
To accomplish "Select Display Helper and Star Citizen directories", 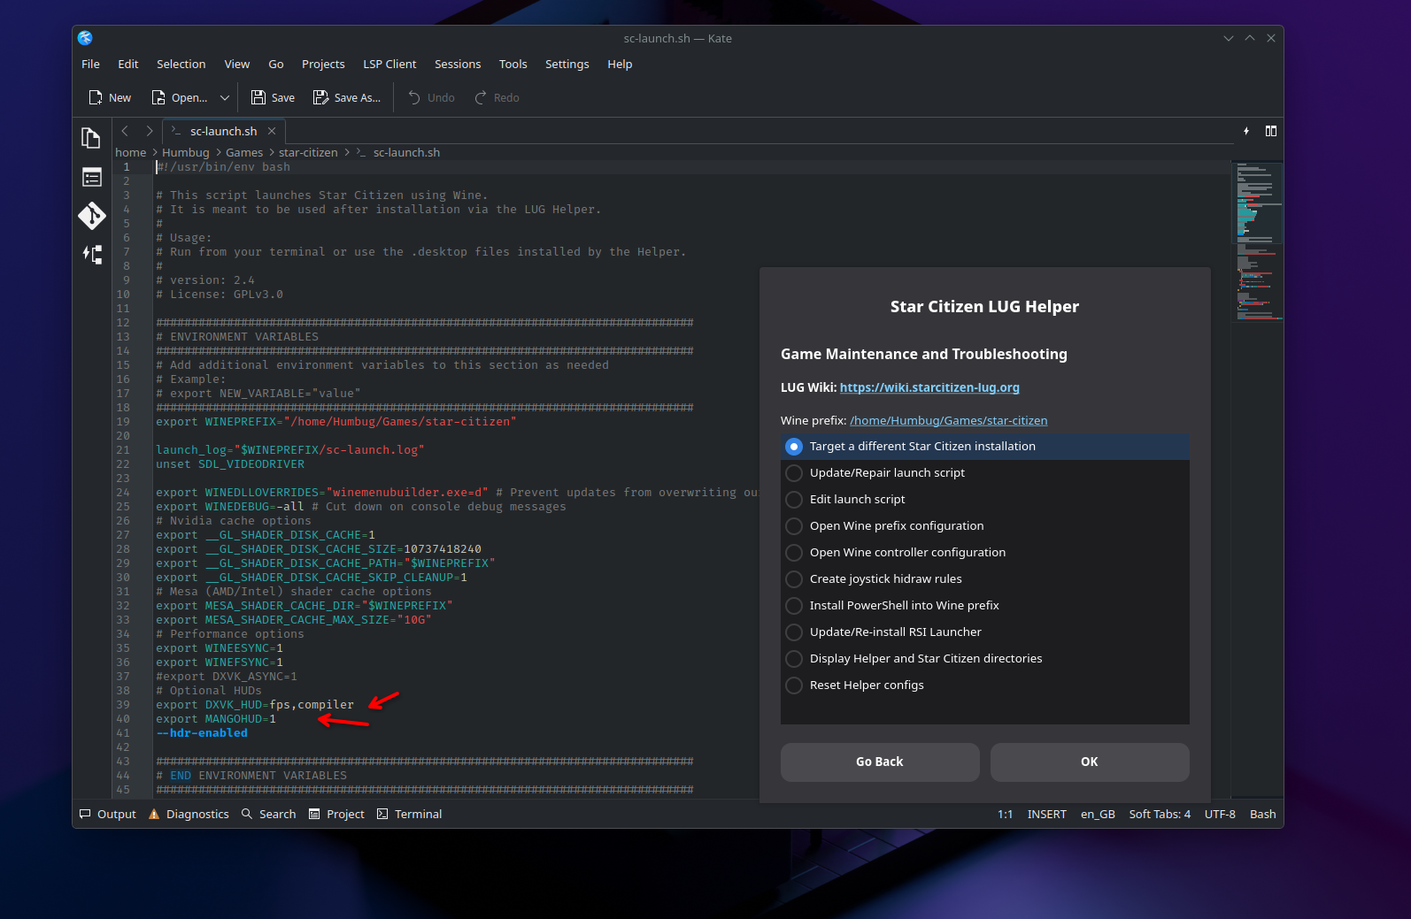I will [985, 659].
